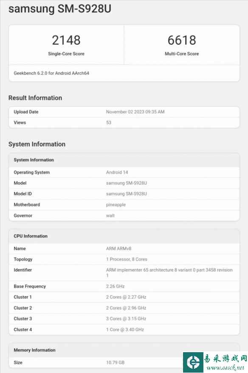248x373 pixels.
Task: Select the Multi-Core Score 6618 card
Action: tap(182, 44)
